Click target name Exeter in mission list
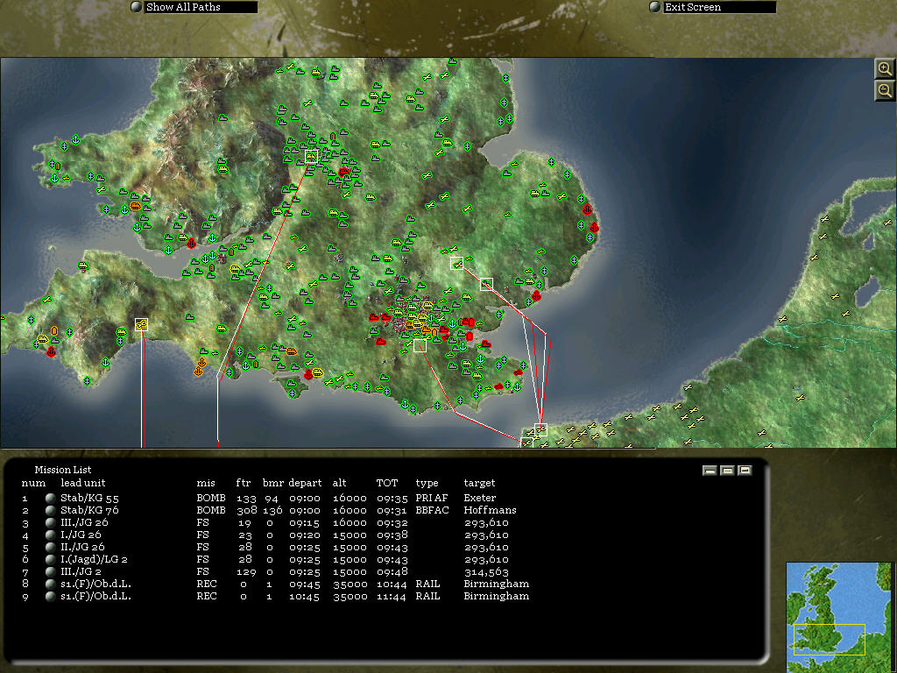The width and height of the screenshot is (897, 673). (x=479, y=498)
